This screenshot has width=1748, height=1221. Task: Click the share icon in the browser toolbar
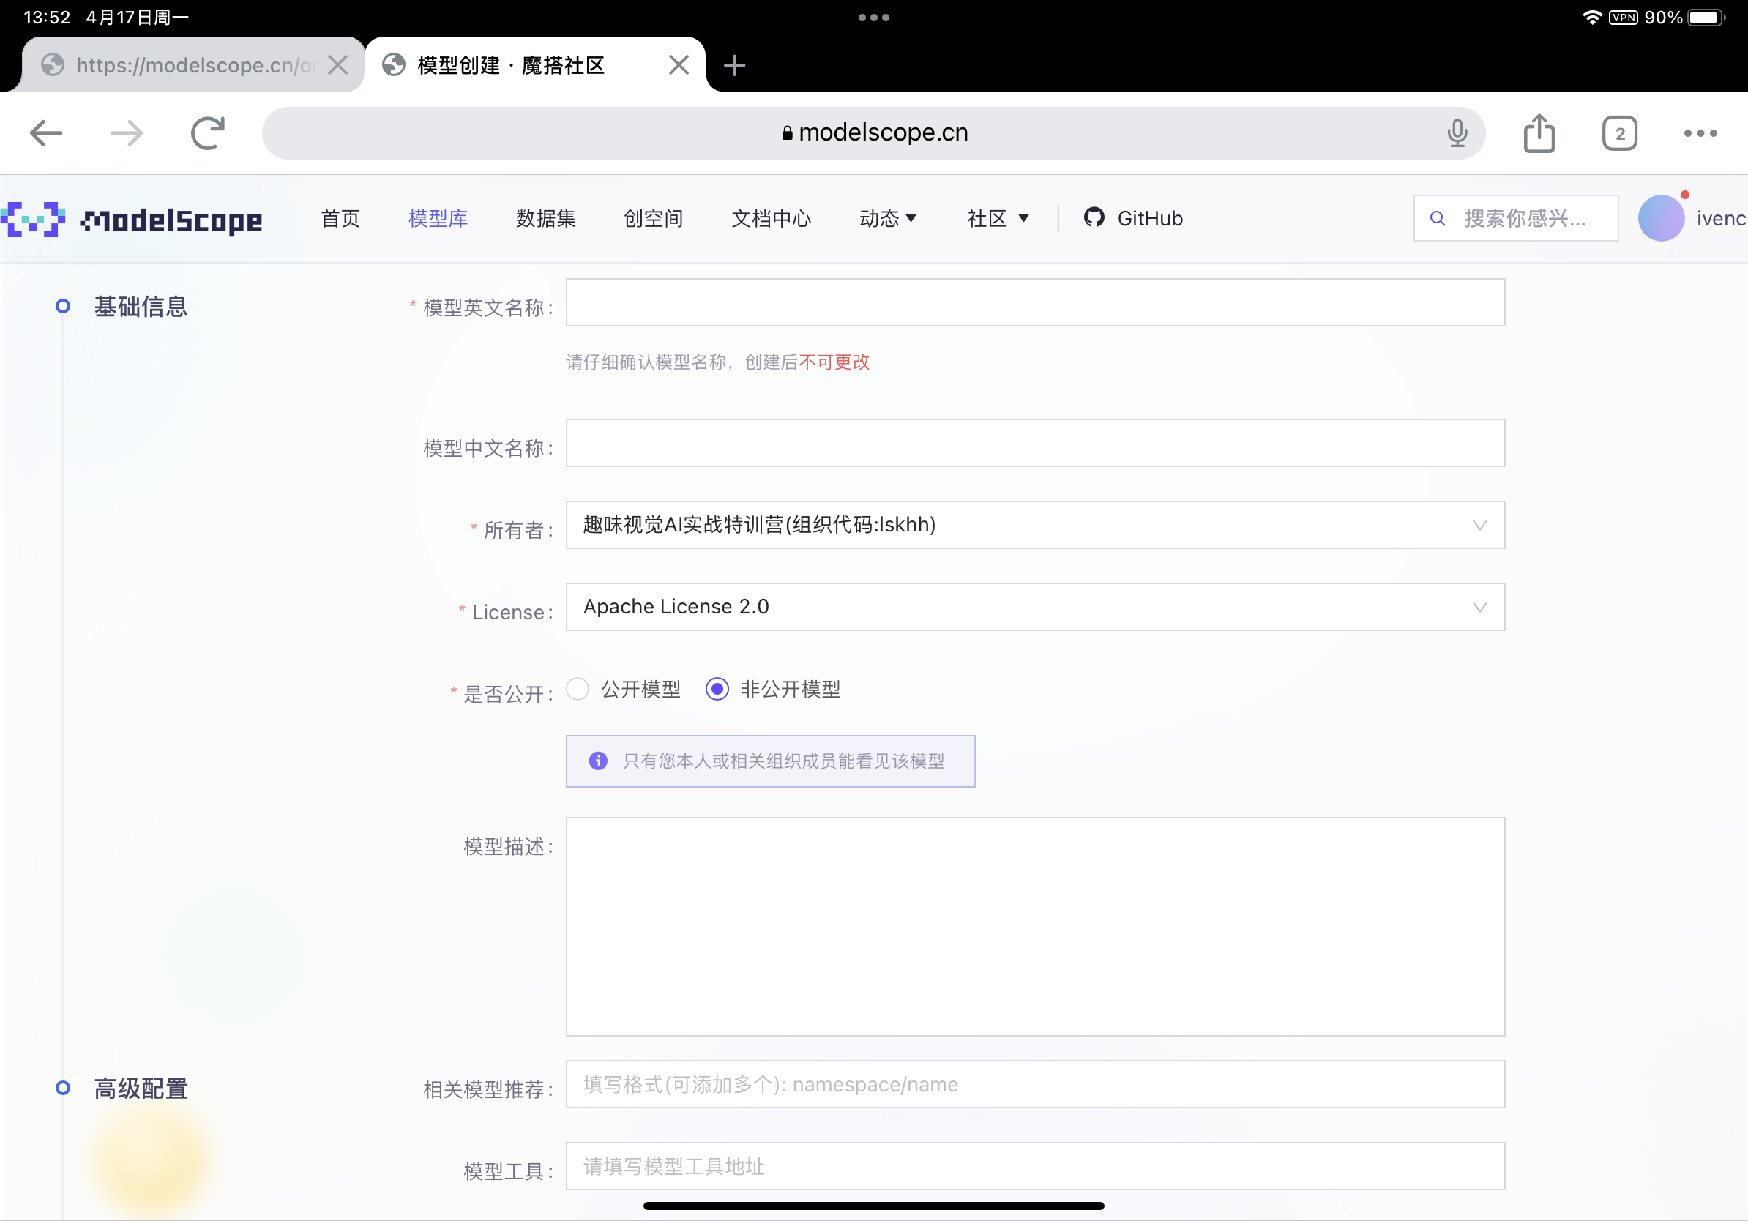point(1539,132)
